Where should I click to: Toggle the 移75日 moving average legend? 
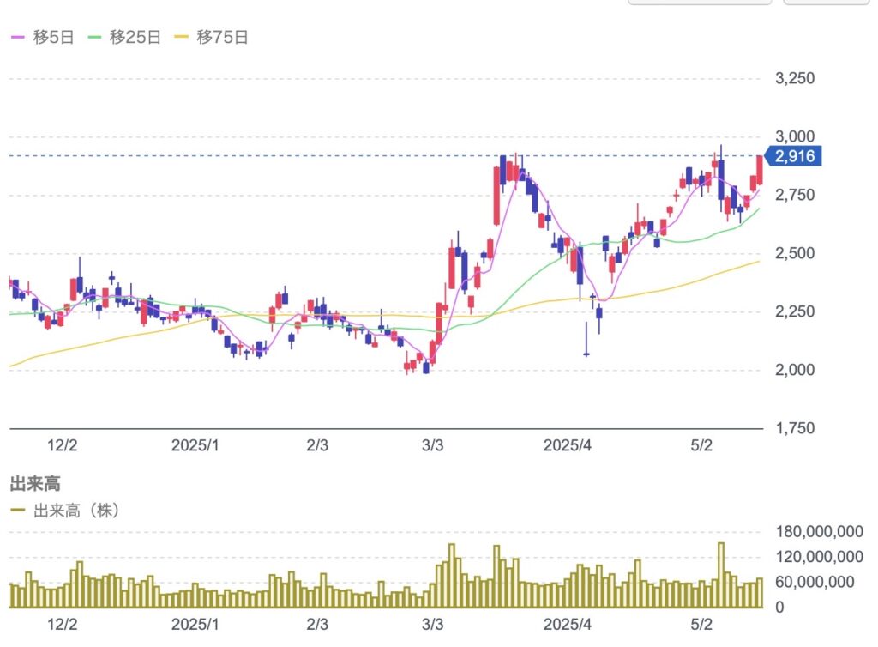(211, 37)
